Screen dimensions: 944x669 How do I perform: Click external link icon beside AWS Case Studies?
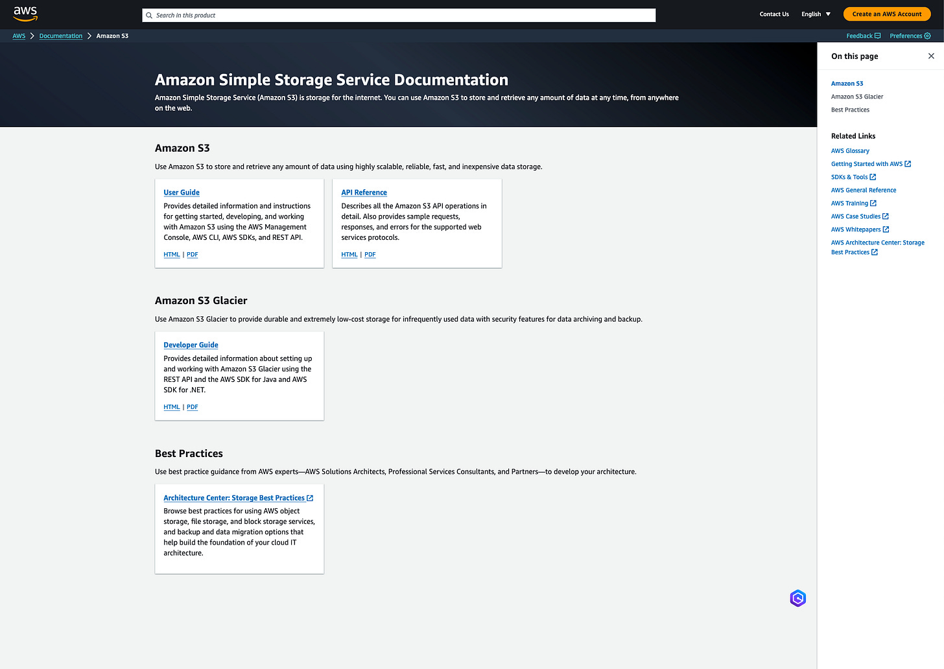click(886, 216)
